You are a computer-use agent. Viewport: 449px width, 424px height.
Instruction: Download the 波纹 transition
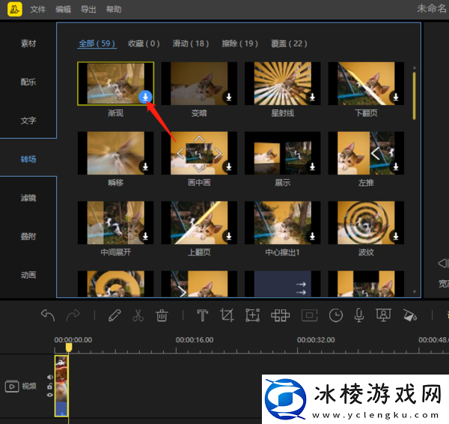tap(396, 236)
